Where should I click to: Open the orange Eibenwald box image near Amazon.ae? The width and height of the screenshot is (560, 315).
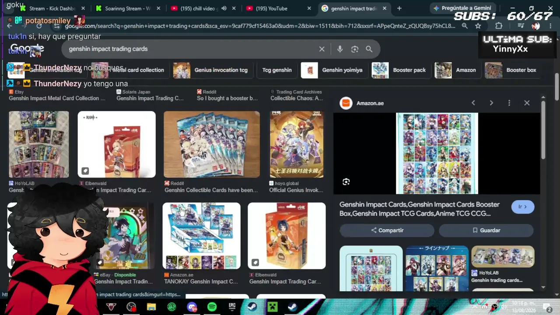(287, 236)
